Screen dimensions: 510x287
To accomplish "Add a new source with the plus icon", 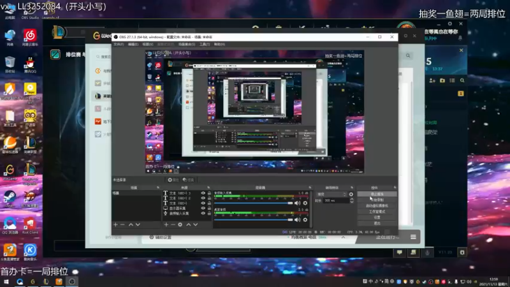I will click(166, 224).
